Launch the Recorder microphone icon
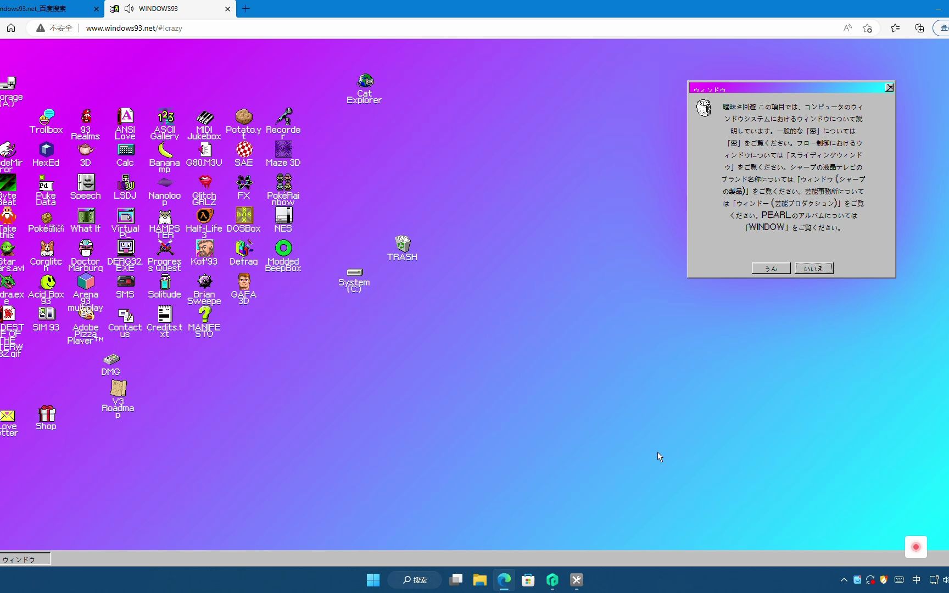The width and height of the screenshot is (949, 593). (x=283, y=124)
